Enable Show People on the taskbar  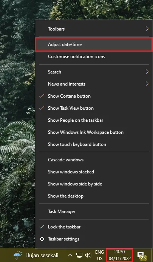click(x=94, y=120)
